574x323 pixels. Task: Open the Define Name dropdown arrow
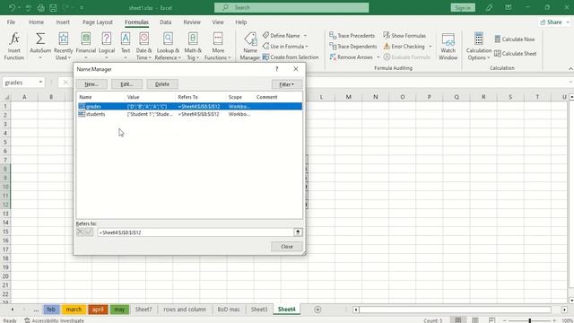(305, 36)
